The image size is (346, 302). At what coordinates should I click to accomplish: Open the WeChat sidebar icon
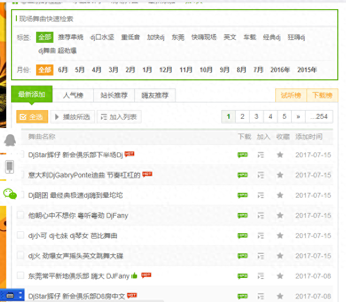click(x=10, y=194)
